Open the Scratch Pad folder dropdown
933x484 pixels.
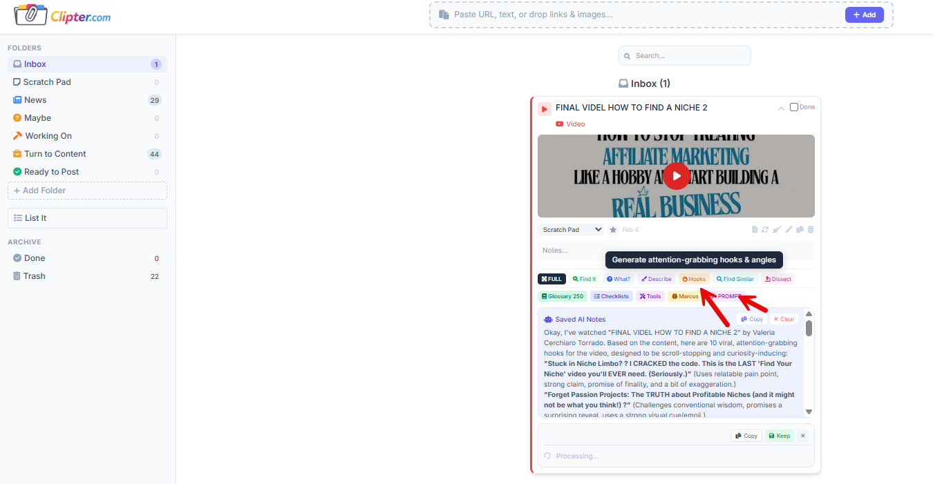pos(571,230)
